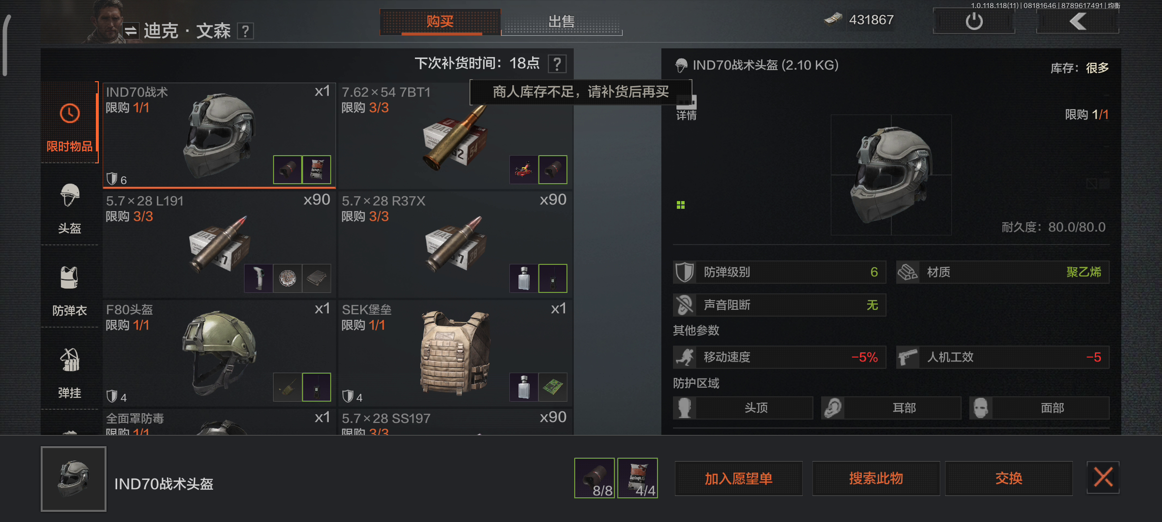The height and width of the screenshot is (522, 1162).
Task: Switch to the 出售 sell tab
Action: pos(562,22)
